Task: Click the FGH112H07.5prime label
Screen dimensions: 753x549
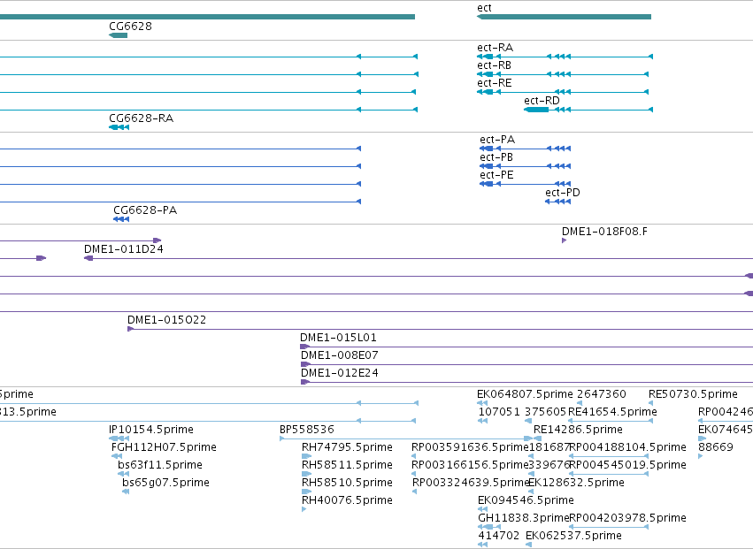Action: click(x=164, y=447)
